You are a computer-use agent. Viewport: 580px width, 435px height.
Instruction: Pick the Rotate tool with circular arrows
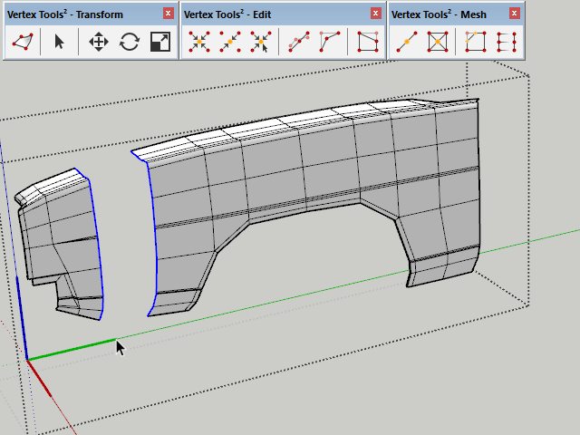point(129,42)
